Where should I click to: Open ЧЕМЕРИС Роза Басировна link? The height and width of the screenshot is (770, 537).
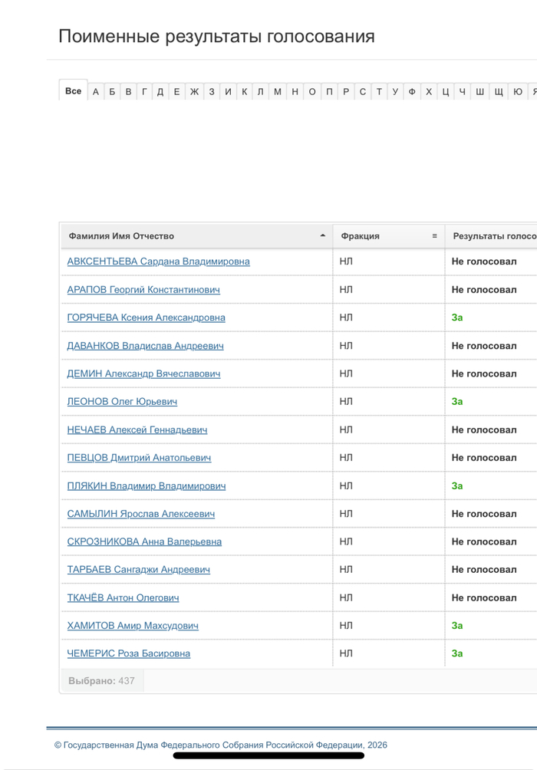128,653
